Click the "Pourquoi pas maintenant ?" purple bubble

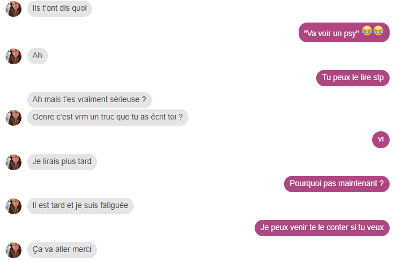(x=337, y=184)
